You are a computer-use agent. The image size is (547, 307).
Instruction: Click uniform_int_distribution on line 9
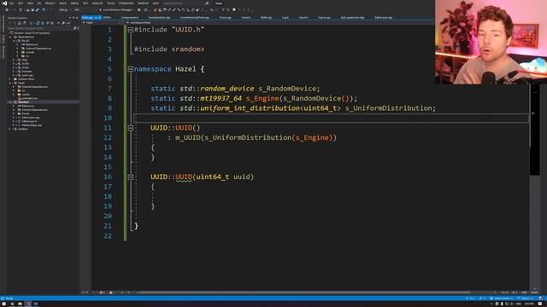250,108
